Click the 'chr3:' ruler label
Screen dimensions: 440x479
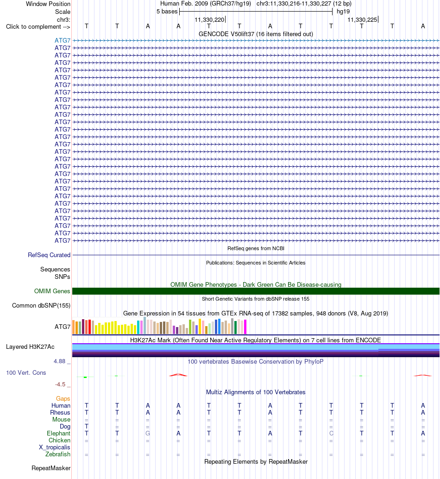[63, 20]
